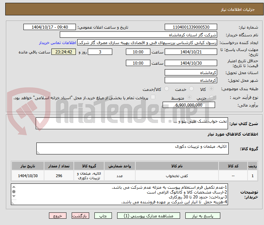Click the scroll thumb in buyer notes box
This screenshot has height=225, width=264.
tap(14, 191)
